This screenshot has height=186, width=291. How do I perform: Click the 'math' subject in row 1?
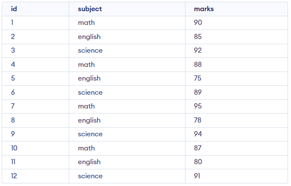click(x=86, y=23)
